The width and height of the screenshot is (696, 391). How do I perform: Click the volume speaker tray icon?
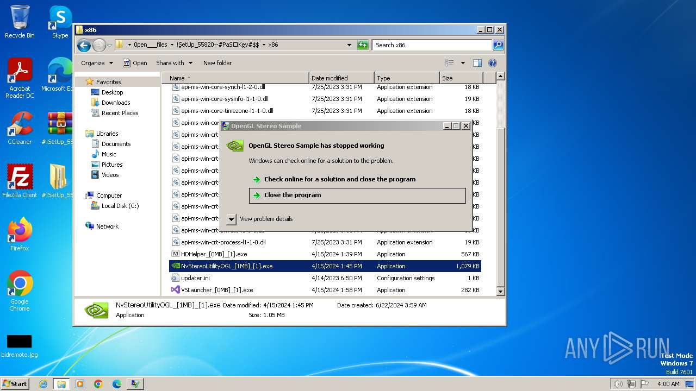pyautogui.click(x=618, y=384)
